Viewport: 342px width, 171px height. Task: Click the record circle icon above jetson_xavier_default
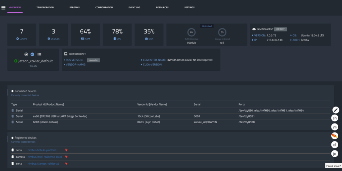[x=26, y=54]
